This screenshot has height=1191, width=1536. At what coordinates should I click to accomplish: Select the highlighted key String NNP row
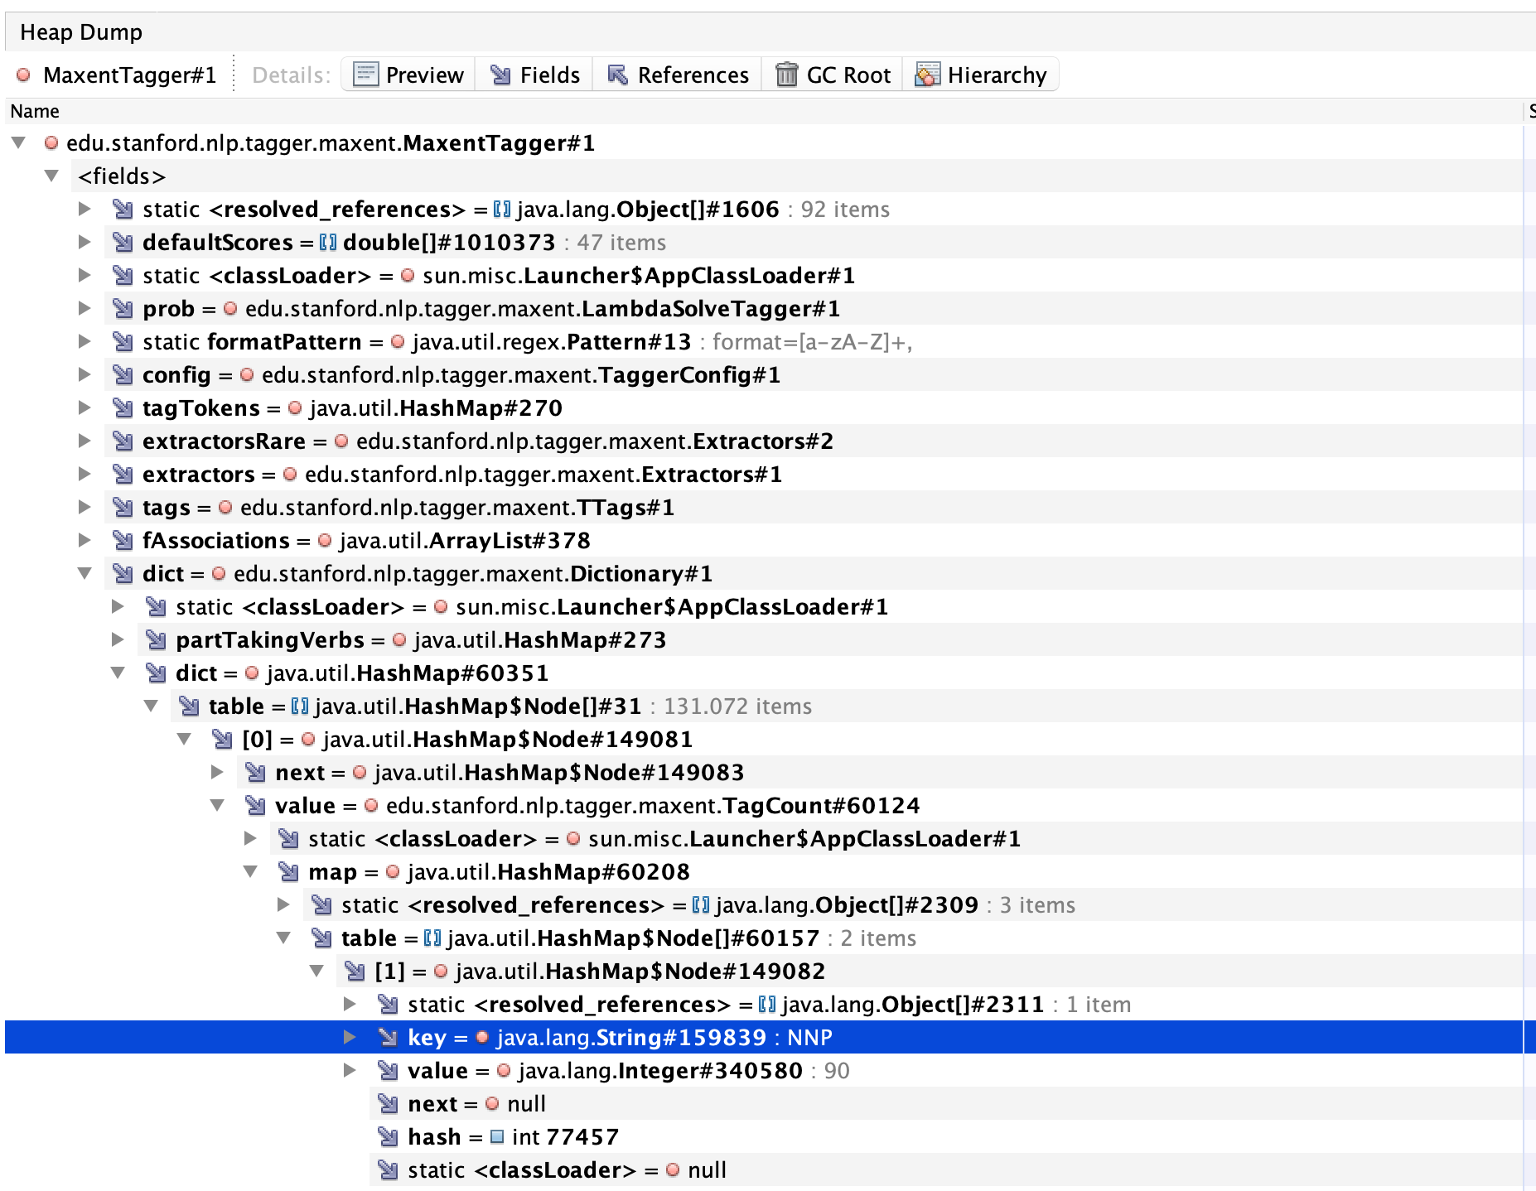613,1037
